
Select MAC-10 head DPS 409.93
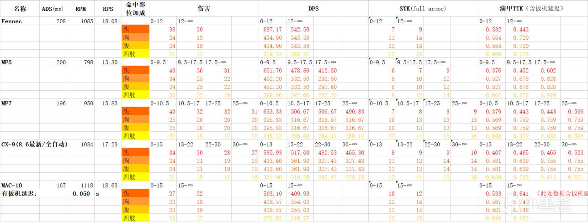click(x=300, y=193)
